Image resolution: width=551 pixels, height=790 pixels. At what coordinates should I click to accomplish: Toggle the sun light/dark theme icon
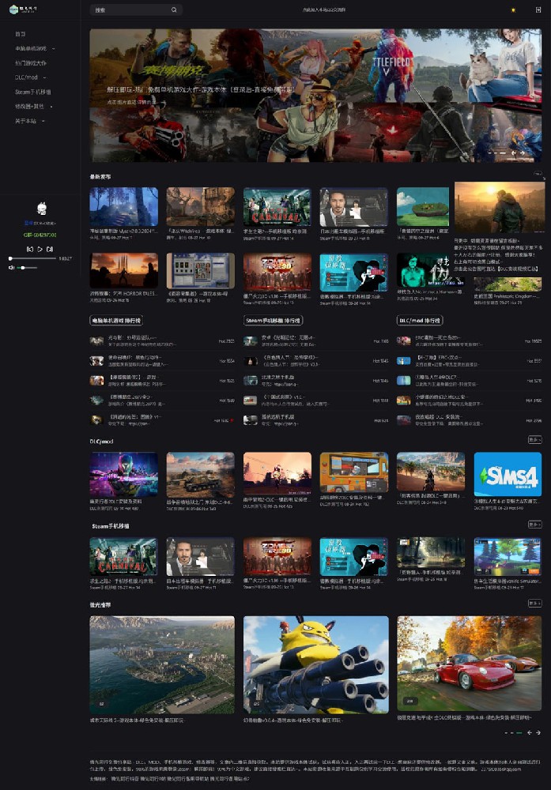[513, 10]
